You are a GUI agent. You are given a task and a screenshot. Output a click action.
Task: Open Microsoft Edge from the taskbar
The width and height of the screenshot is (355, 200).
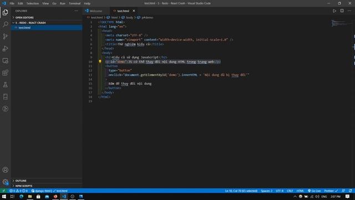pos(21,196)
